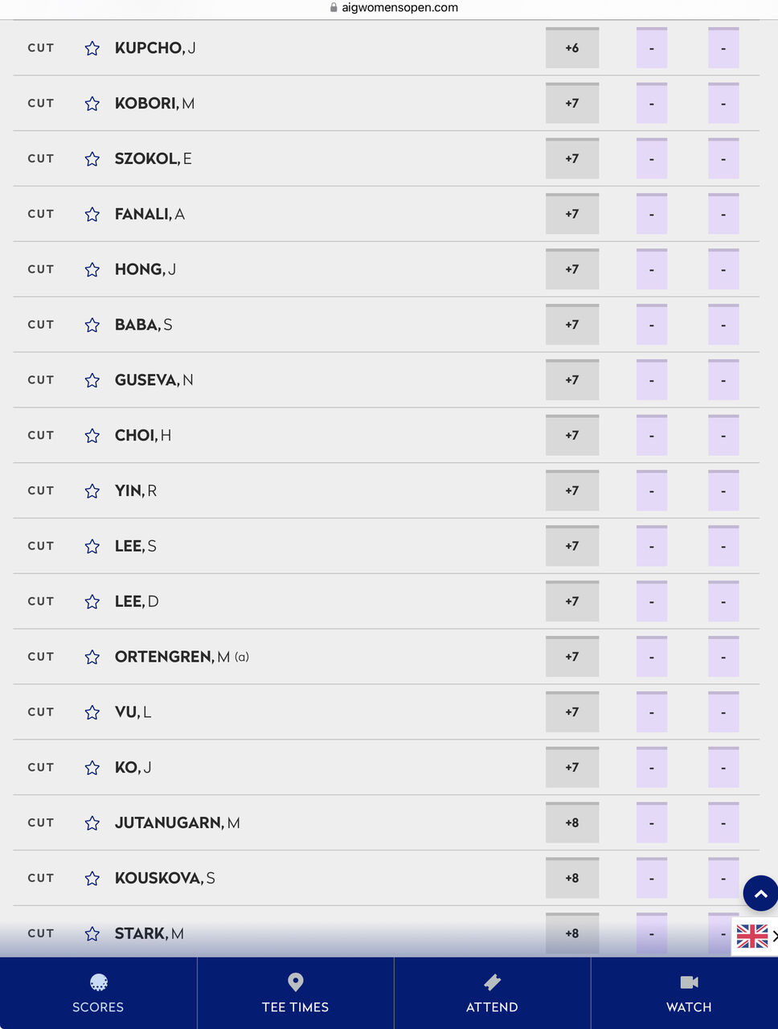Select the +7 score box for HONG, J
This screenshot has height=1029, width=778.
pyautogui.click(x=572, y=269)
